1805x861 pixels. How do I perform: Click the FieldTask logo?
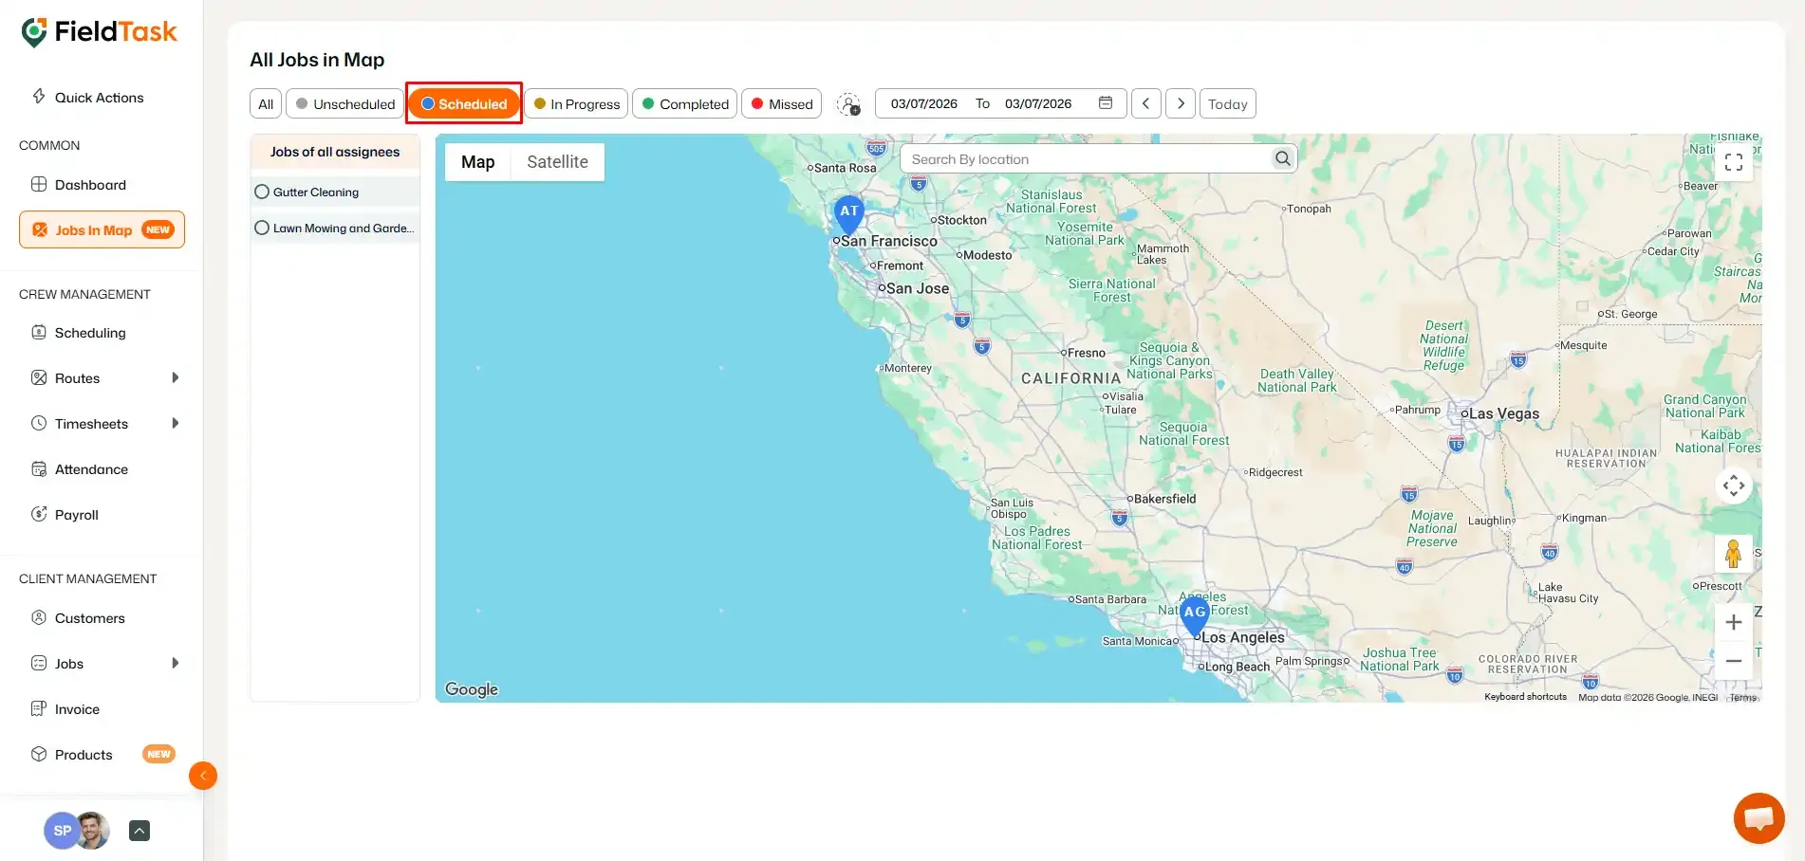[99, 32]
